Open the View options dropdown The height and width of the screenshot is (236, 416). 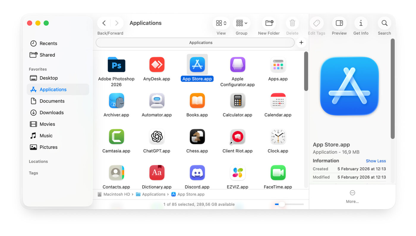[x=221, y=23]
